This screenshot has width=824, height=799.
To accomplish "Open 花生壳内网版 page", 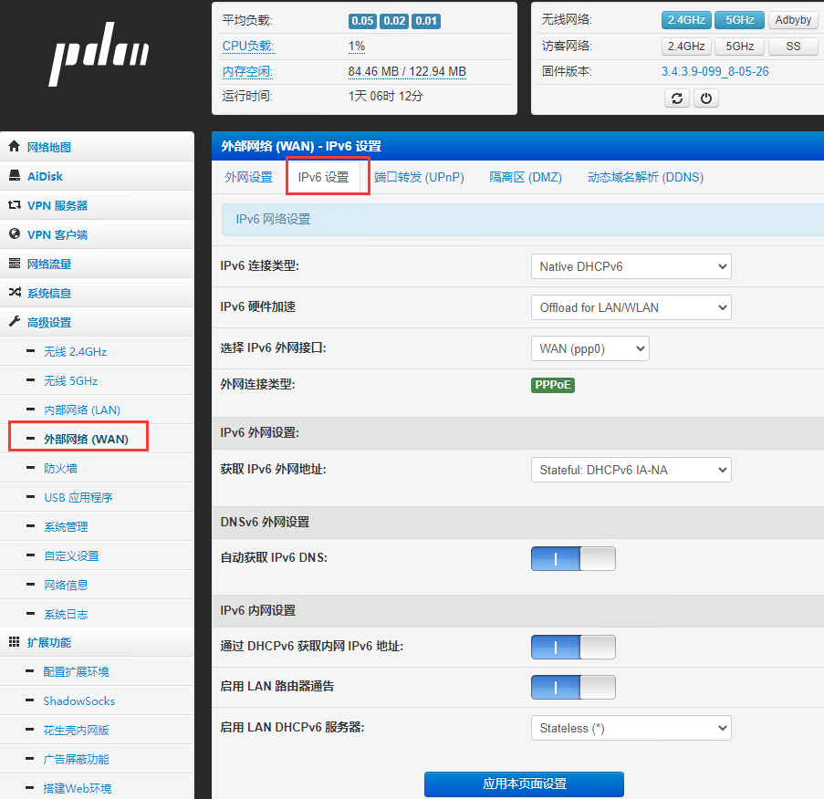I will coord(76,731).
